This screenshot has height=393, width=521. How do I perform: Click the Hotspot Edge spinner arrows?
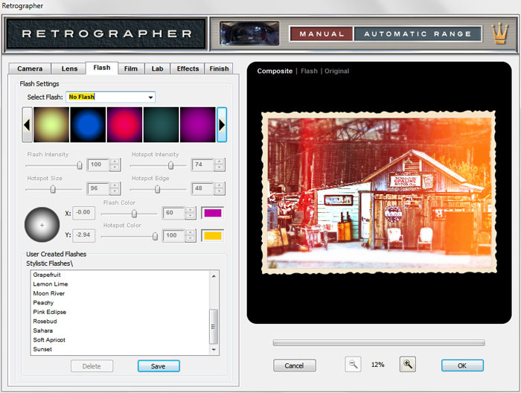point(220,188)
